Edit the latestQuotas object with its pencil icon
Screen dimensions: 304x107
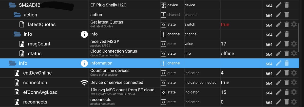[279, 25]
